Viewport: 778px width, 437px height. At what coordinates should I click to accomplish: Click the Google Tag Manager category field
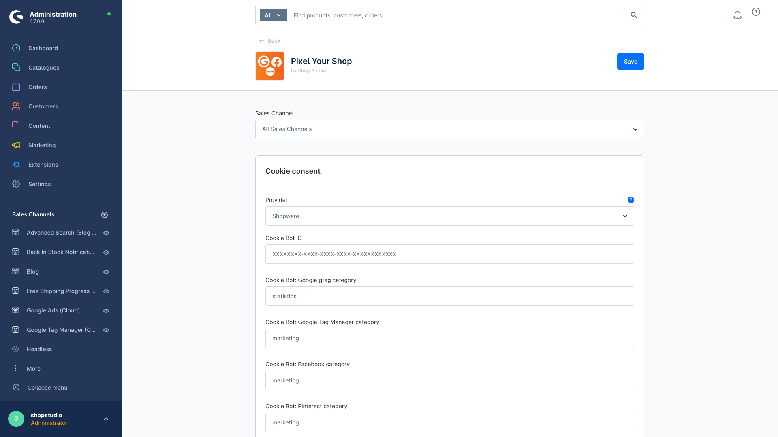450,338
